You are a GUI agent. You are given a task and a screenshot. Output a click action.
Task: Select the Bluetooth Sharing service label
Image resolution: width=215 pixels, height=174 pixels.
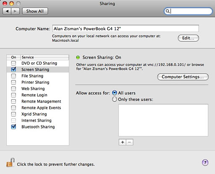[x=38, y=127]
